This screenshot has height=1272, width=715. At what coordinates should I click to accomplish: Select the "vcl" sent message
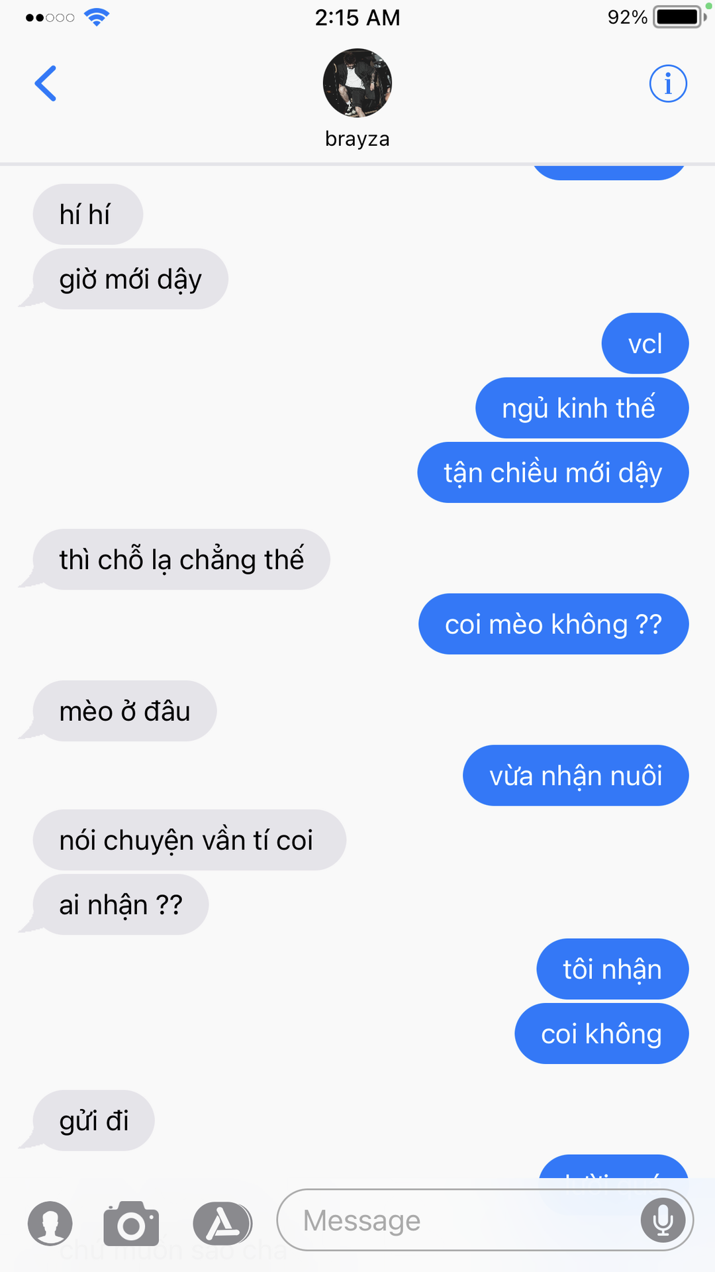pos(645,344)
